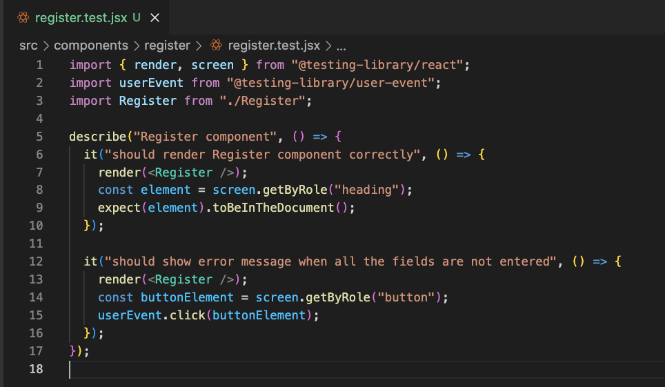
Task: Select the register.test.jsx editor tab
Action: 86,17
